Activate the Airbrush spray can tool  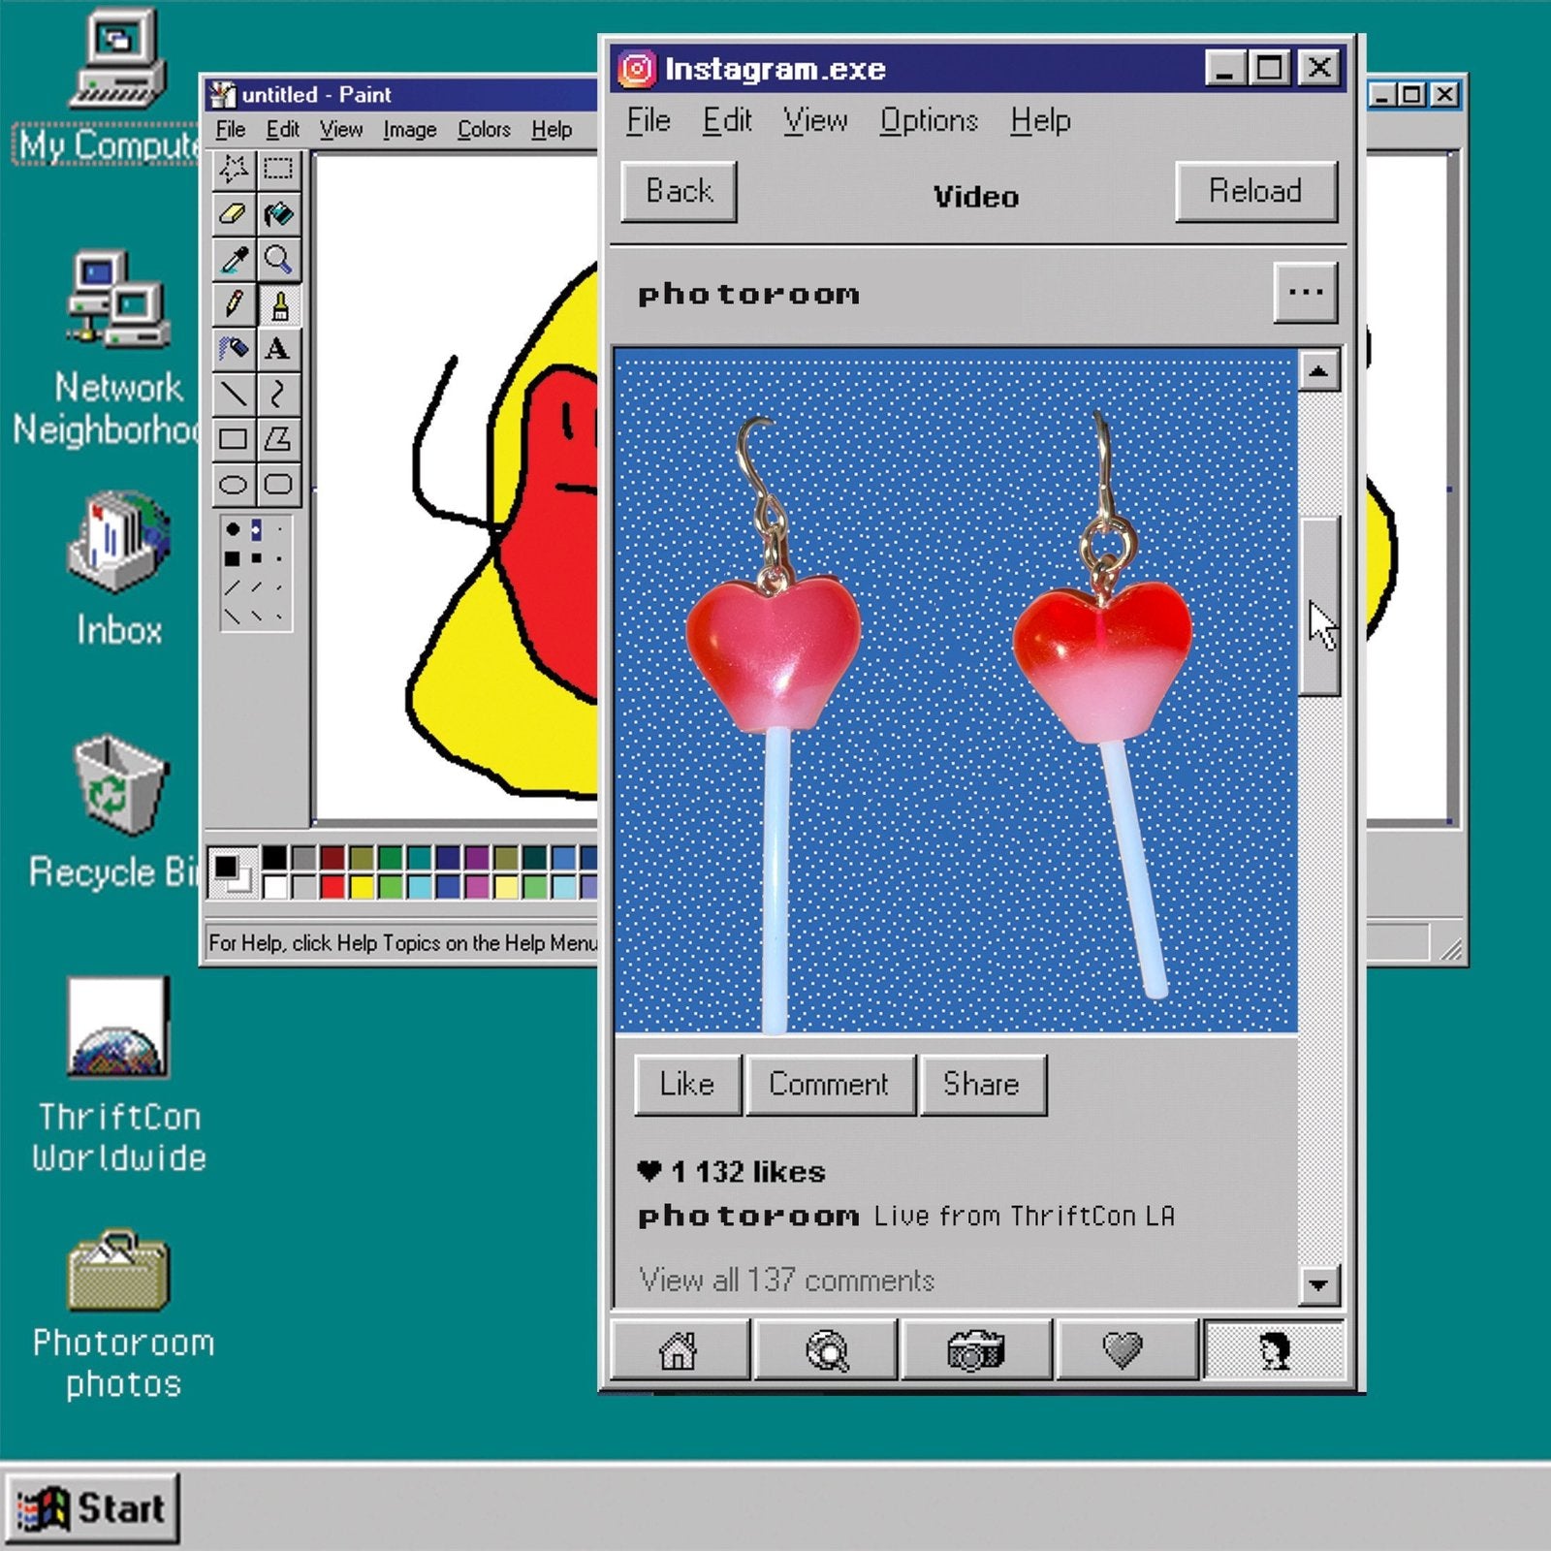tap(233, 349)
